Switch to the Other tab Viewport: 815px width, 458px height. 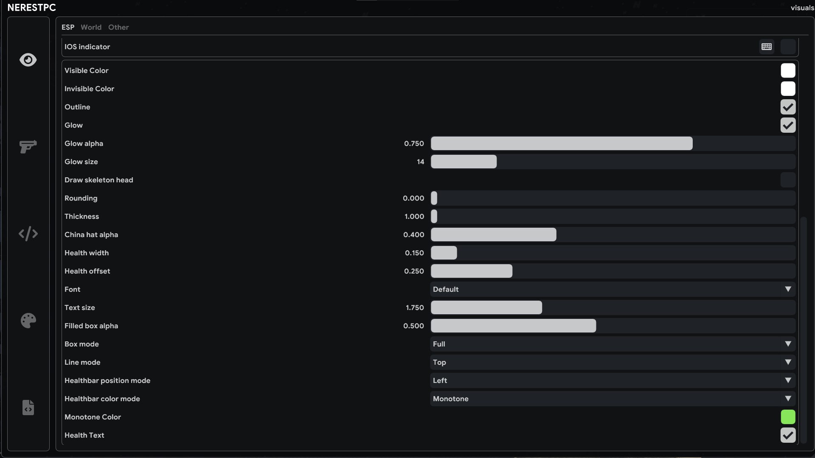click(x=118, y=27)
